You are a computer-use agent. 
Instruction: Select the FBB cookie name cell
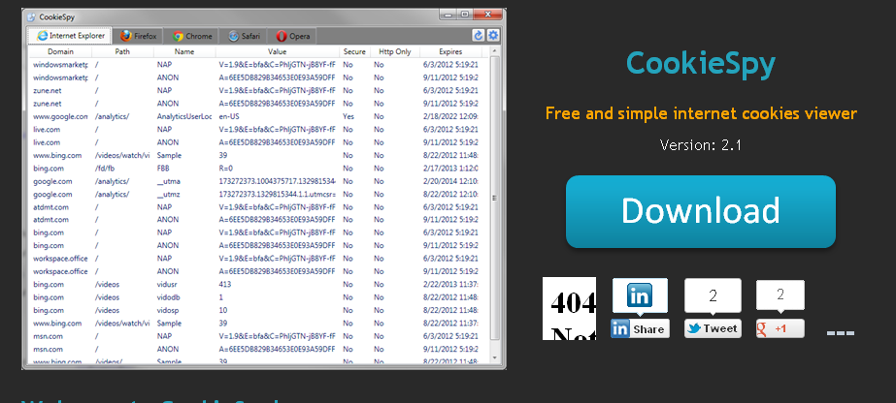point(163,169)
